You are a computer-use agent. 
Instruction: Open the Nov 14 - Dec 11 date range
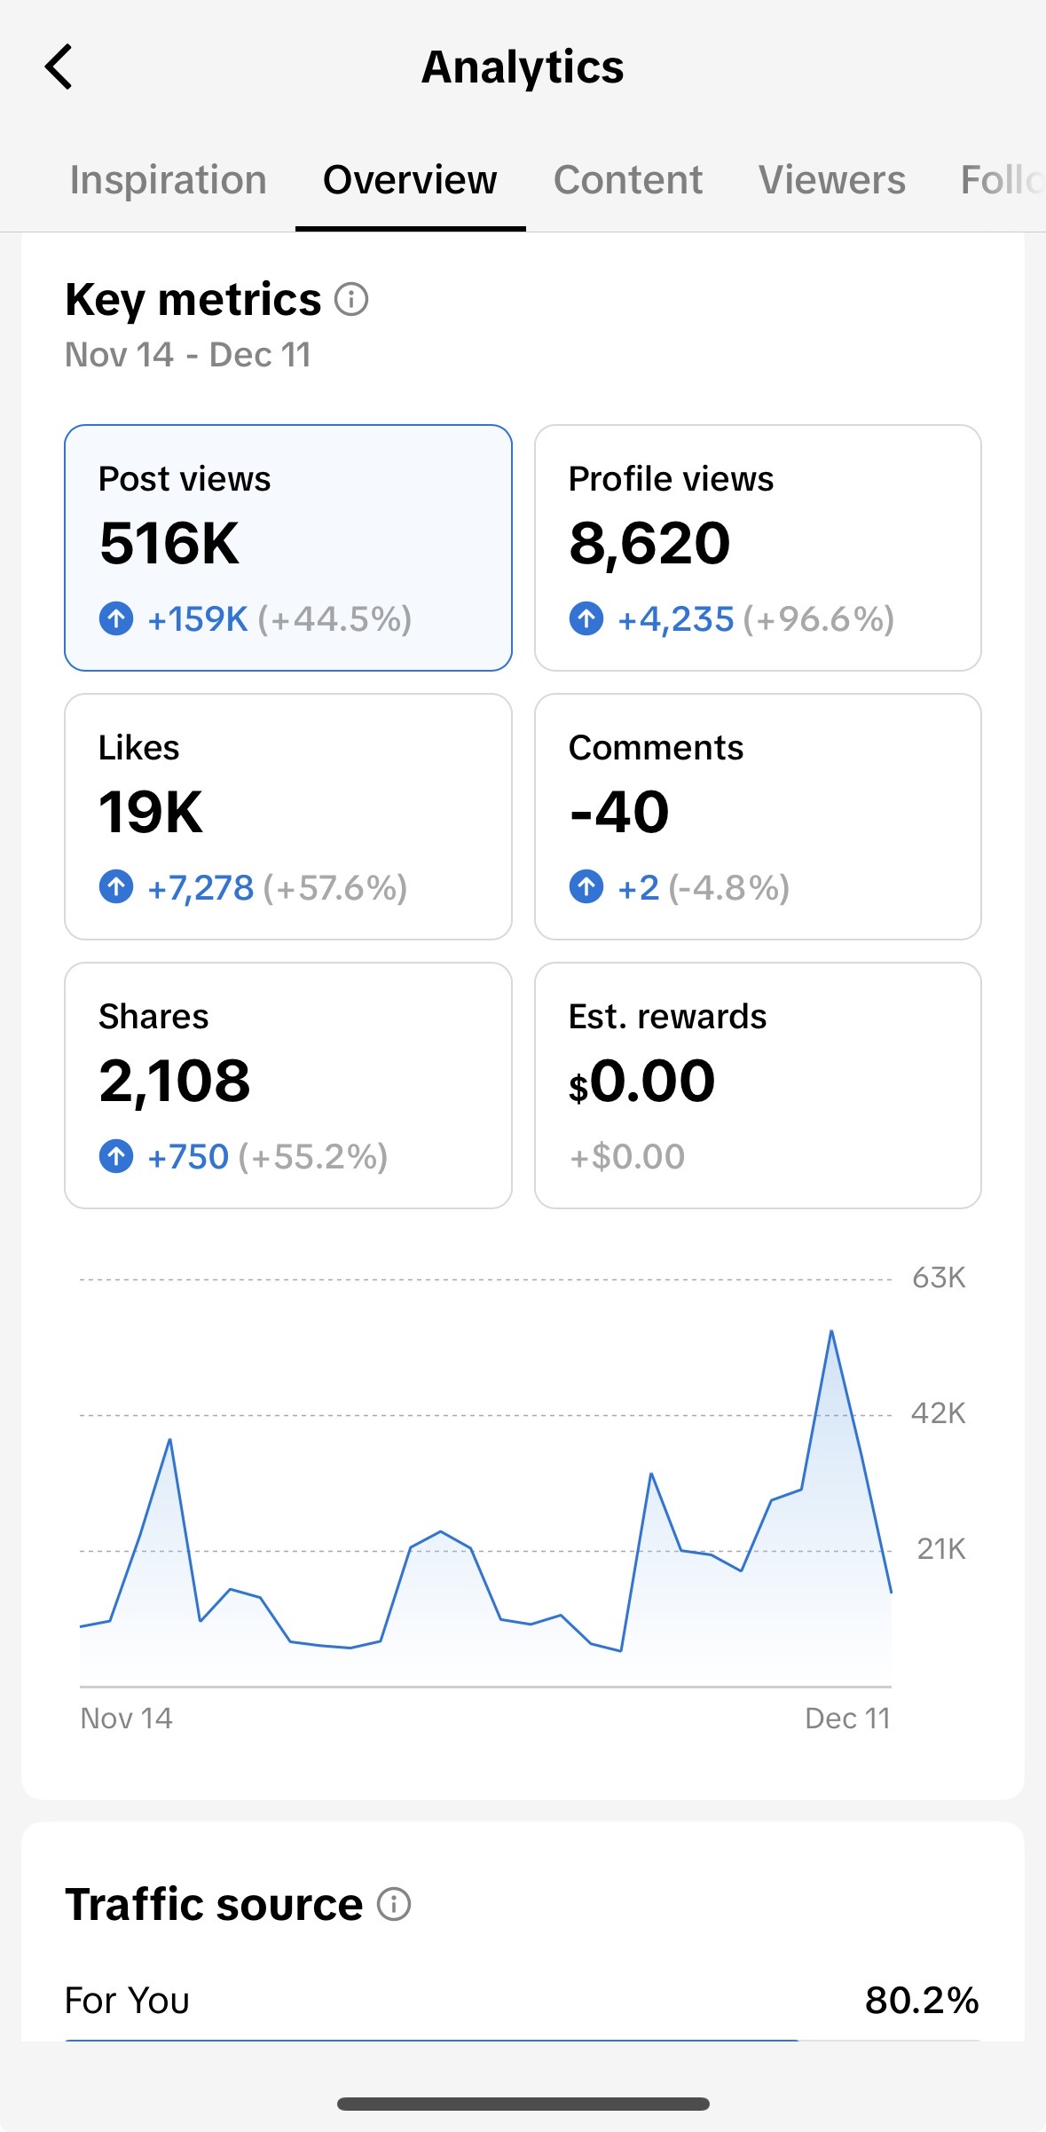pos(188,355)
